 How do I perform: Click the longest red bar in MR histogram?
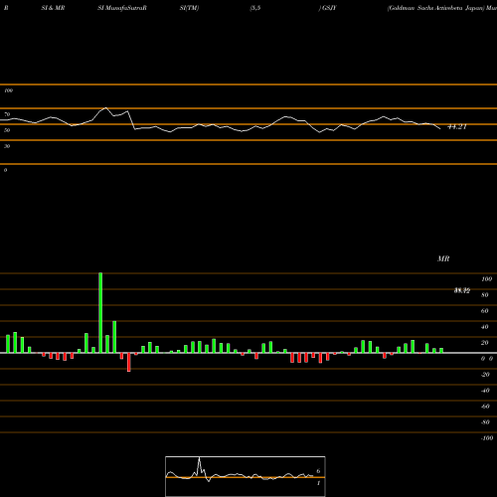[x=129, y=362]
